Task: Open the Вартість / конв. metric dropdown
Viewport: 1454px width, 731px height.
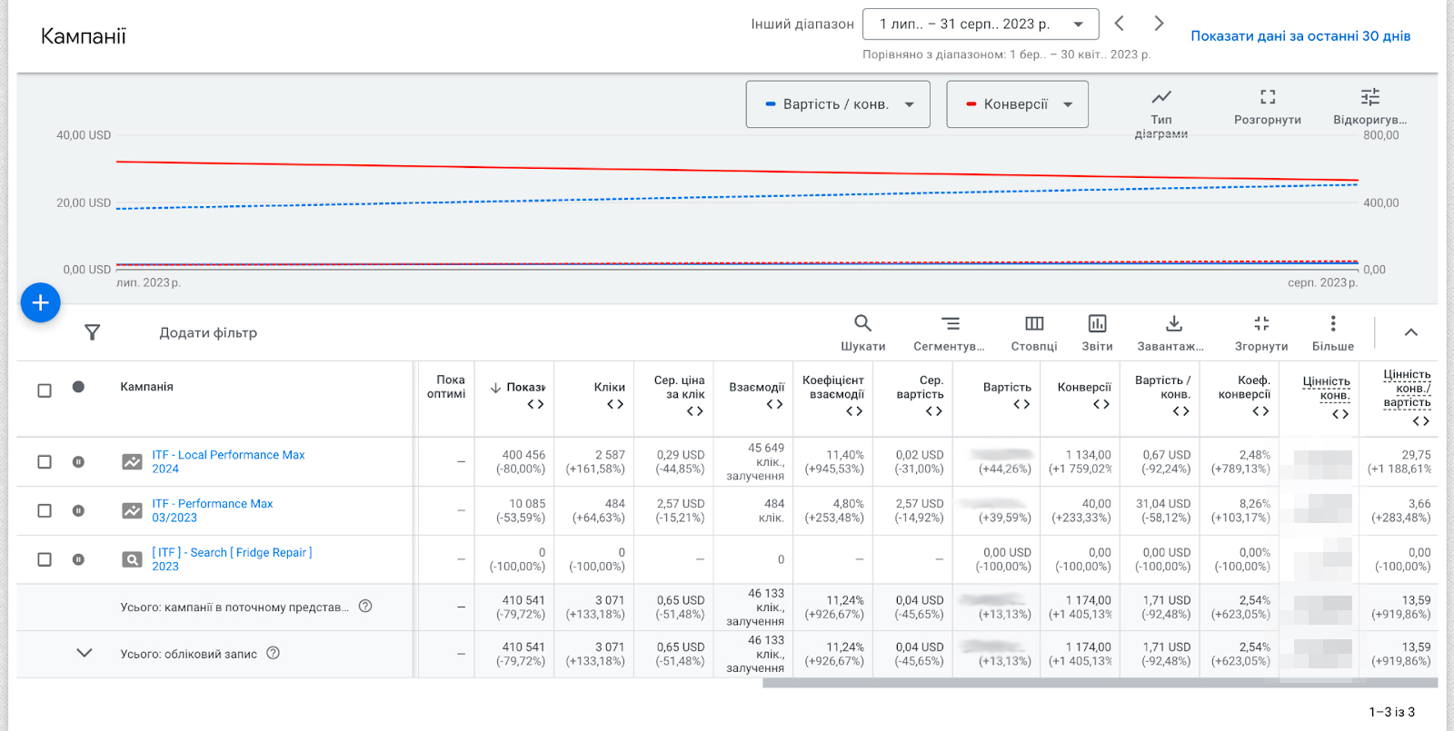Action: pos(838,104)
